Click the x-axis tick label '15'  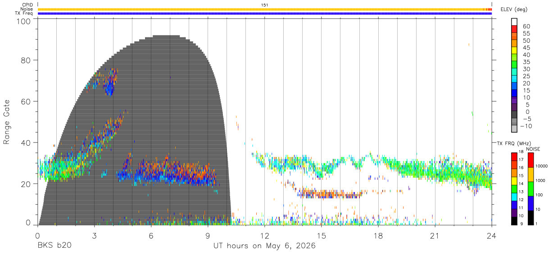(322, 235)
